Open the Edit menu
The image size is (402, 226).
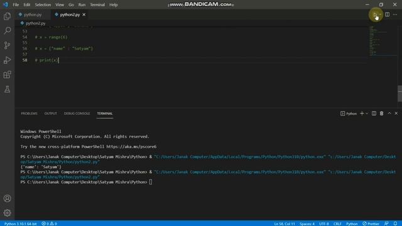tap(26, 4)
